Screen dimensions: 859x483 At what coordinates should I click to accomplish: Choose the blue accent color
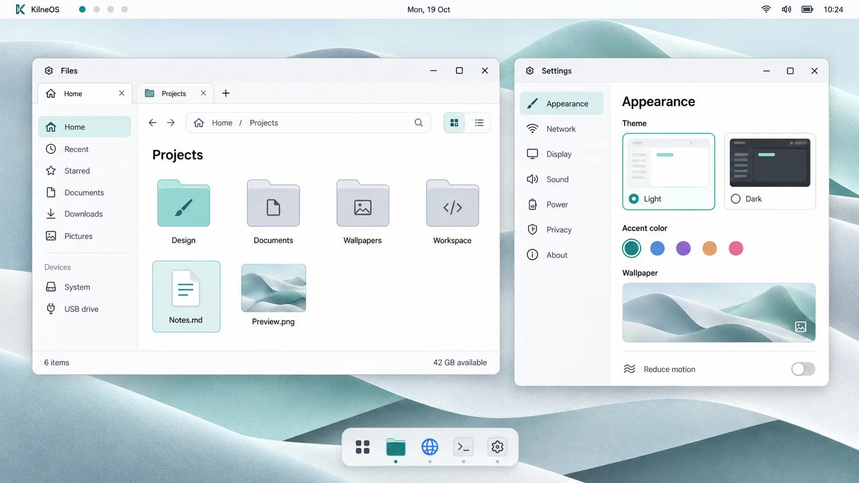click(657, 248)
